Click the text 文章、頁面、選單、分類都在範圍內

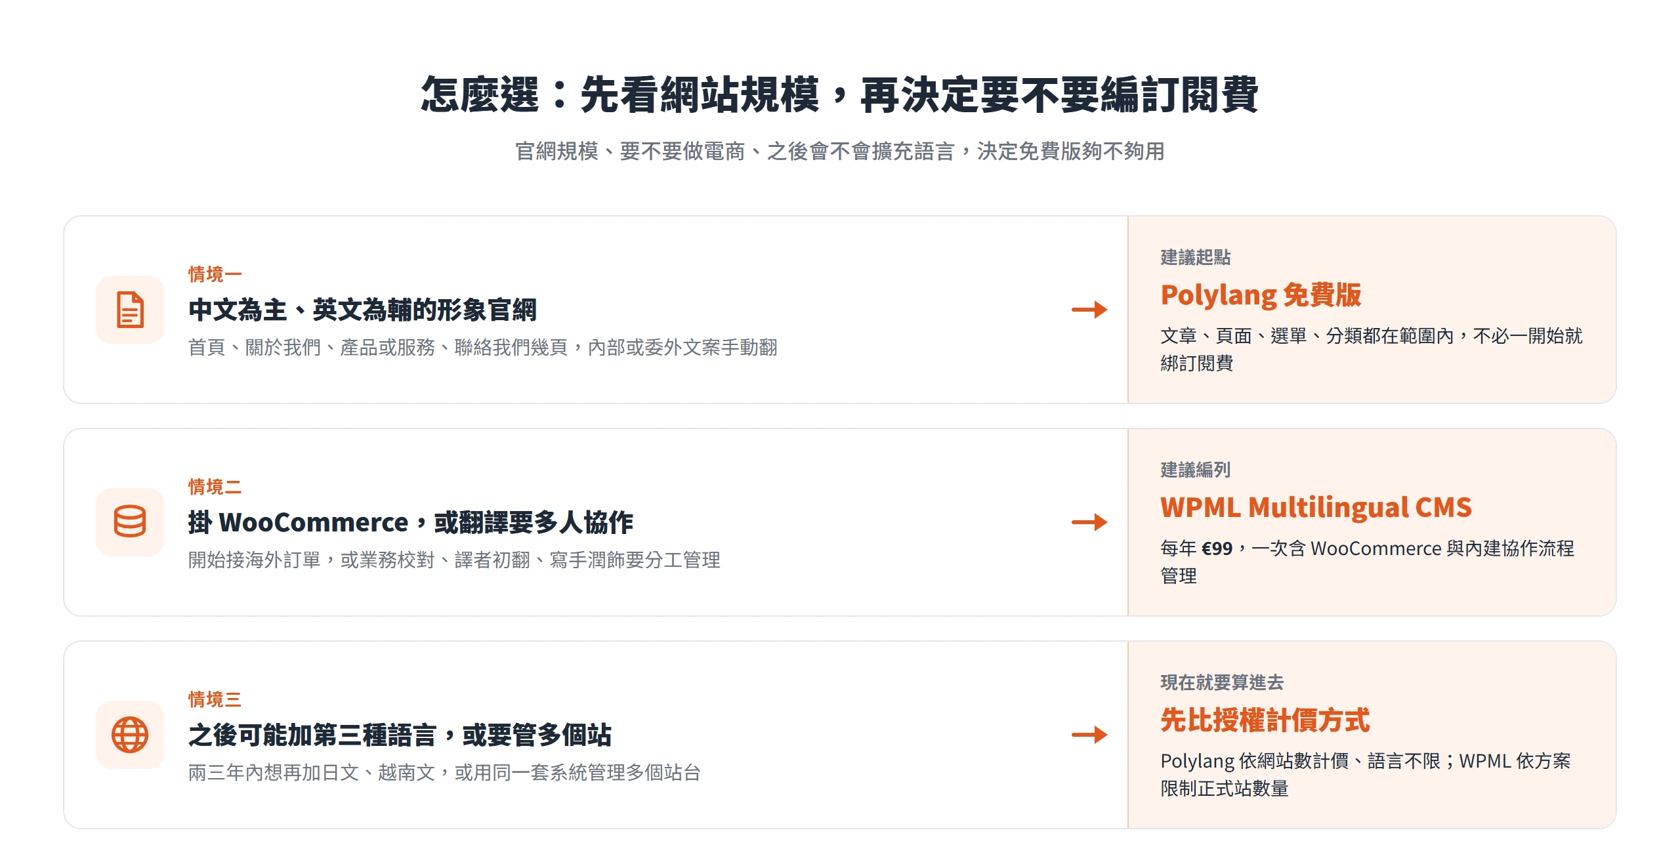[1372, 349]
